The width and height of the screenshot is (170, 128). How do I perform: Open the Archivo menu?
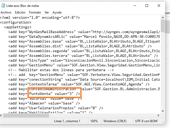[x=6, y=12]
